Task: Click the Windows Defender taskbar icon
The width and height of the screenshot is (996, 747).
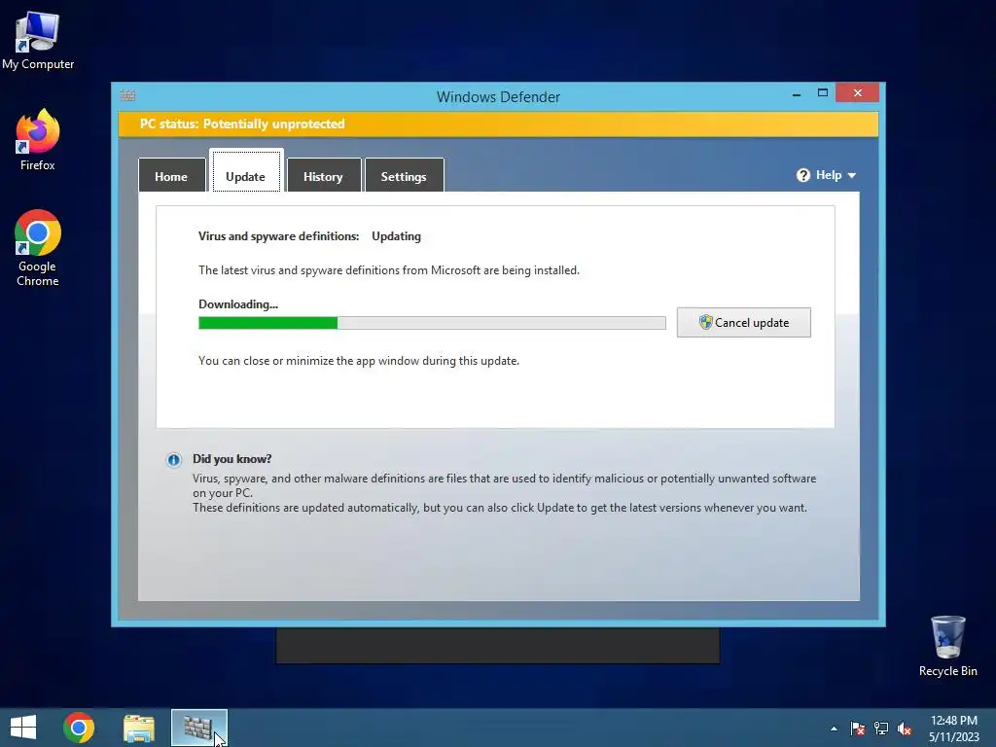Action: pos(198,728)
